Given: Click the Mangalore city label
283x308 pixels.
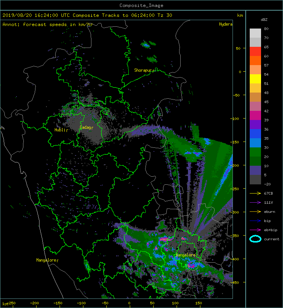Looking at the screenshot, I should (46, 260).
